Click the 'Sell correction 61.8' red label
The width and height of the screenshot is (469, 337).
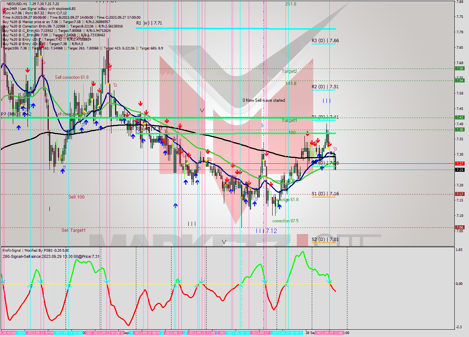pyautogui.click(x=72, y=77)
